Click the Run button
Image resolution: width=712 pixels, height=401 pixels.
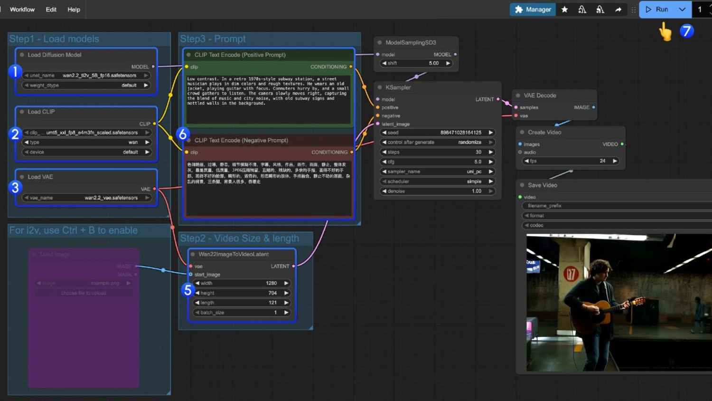657,10
